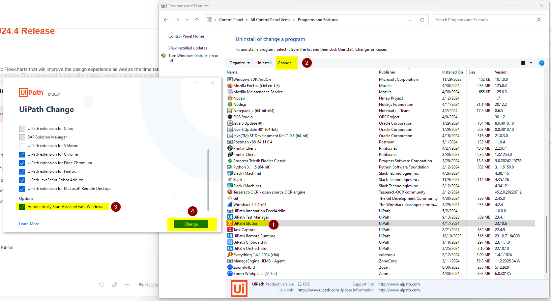551x301 pixels.
Task: Click the view layout icon in toolbar
Action: (523, 63)
